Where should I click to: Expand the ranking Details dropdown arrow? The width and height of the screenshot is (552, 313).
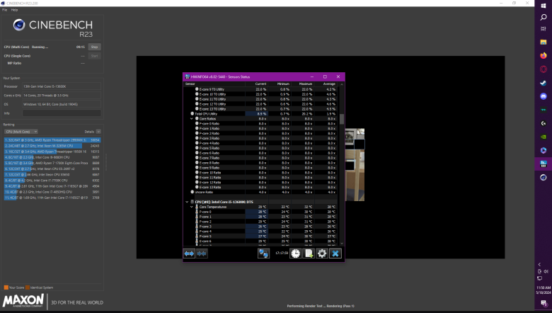(98, 132)
